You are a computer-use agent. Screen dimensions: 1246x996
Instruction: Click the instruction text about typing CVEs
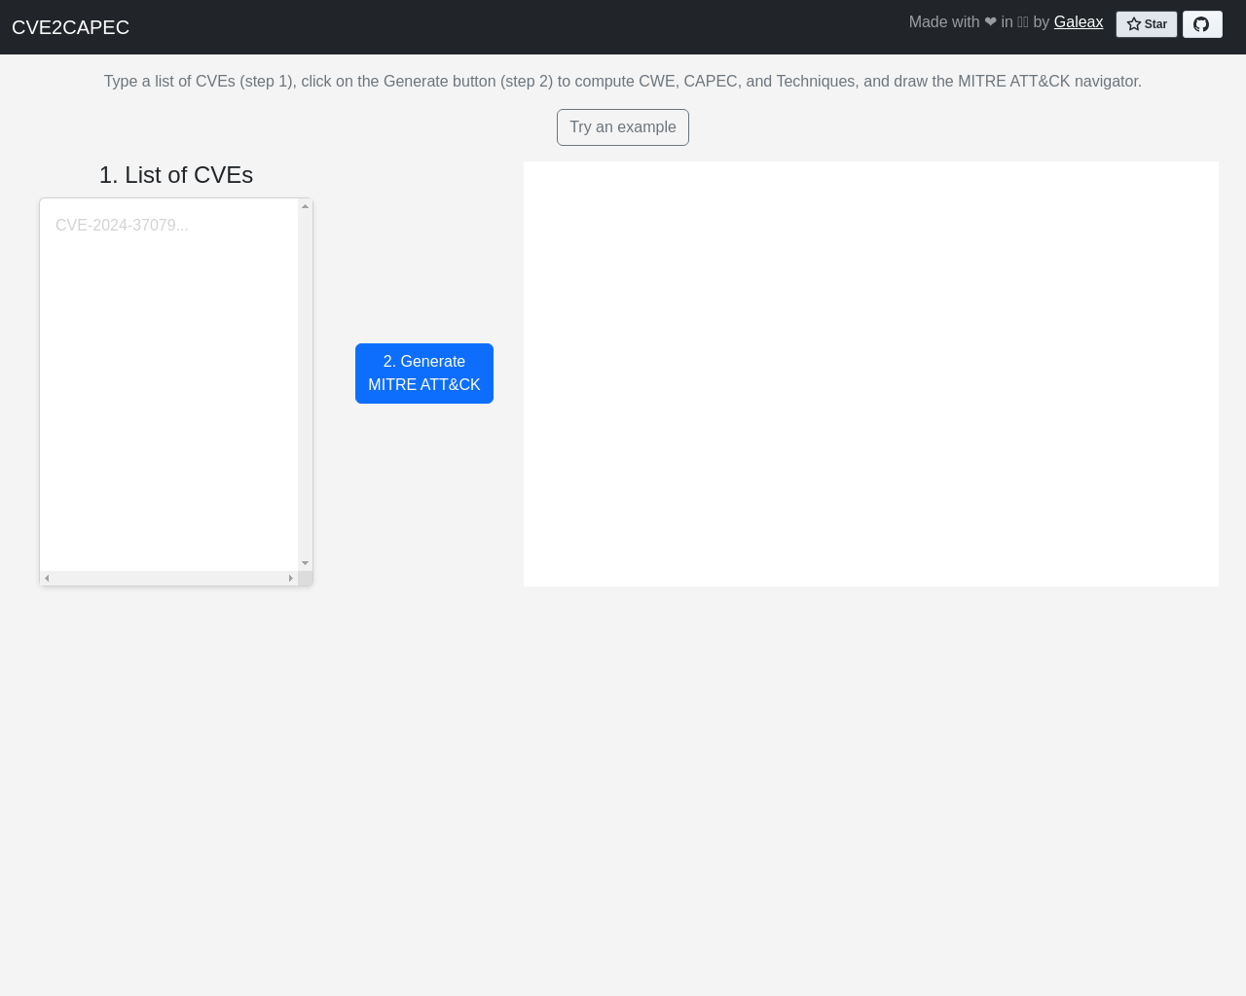[x=623, y=82]
